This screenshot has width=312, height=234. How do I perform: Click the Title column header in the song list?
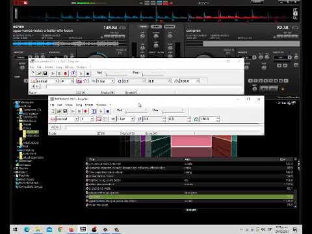(92, 159)
